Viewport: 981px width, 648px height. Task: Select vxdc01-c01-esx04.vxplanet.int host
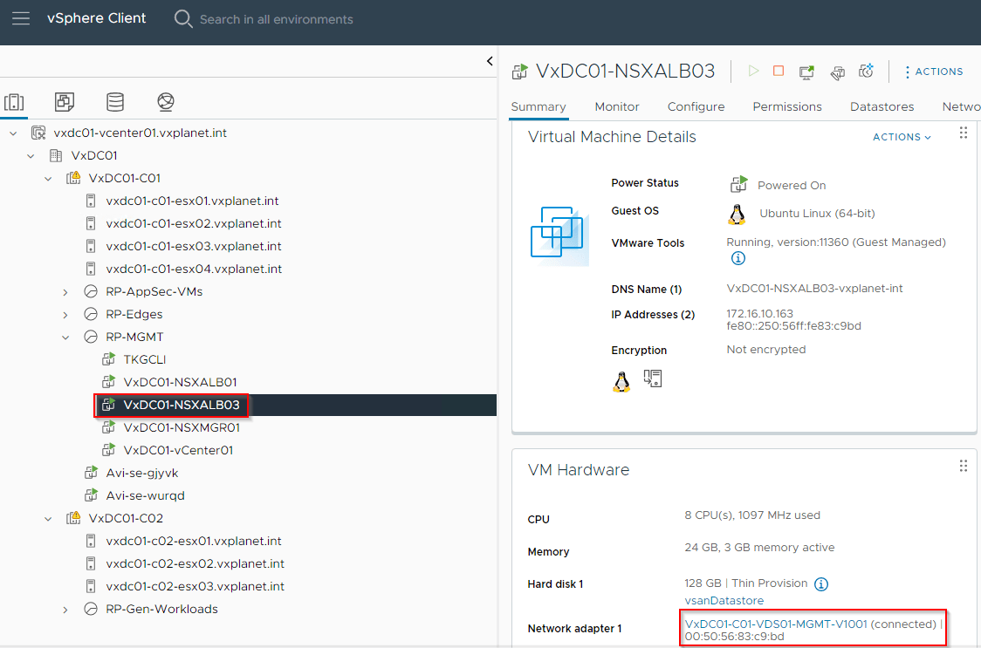point(194,269)
